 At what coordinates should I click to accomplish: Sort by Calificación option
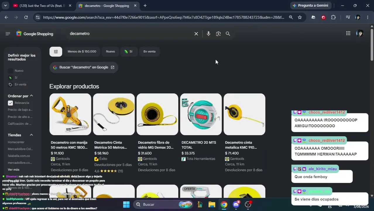click(20, 124)
